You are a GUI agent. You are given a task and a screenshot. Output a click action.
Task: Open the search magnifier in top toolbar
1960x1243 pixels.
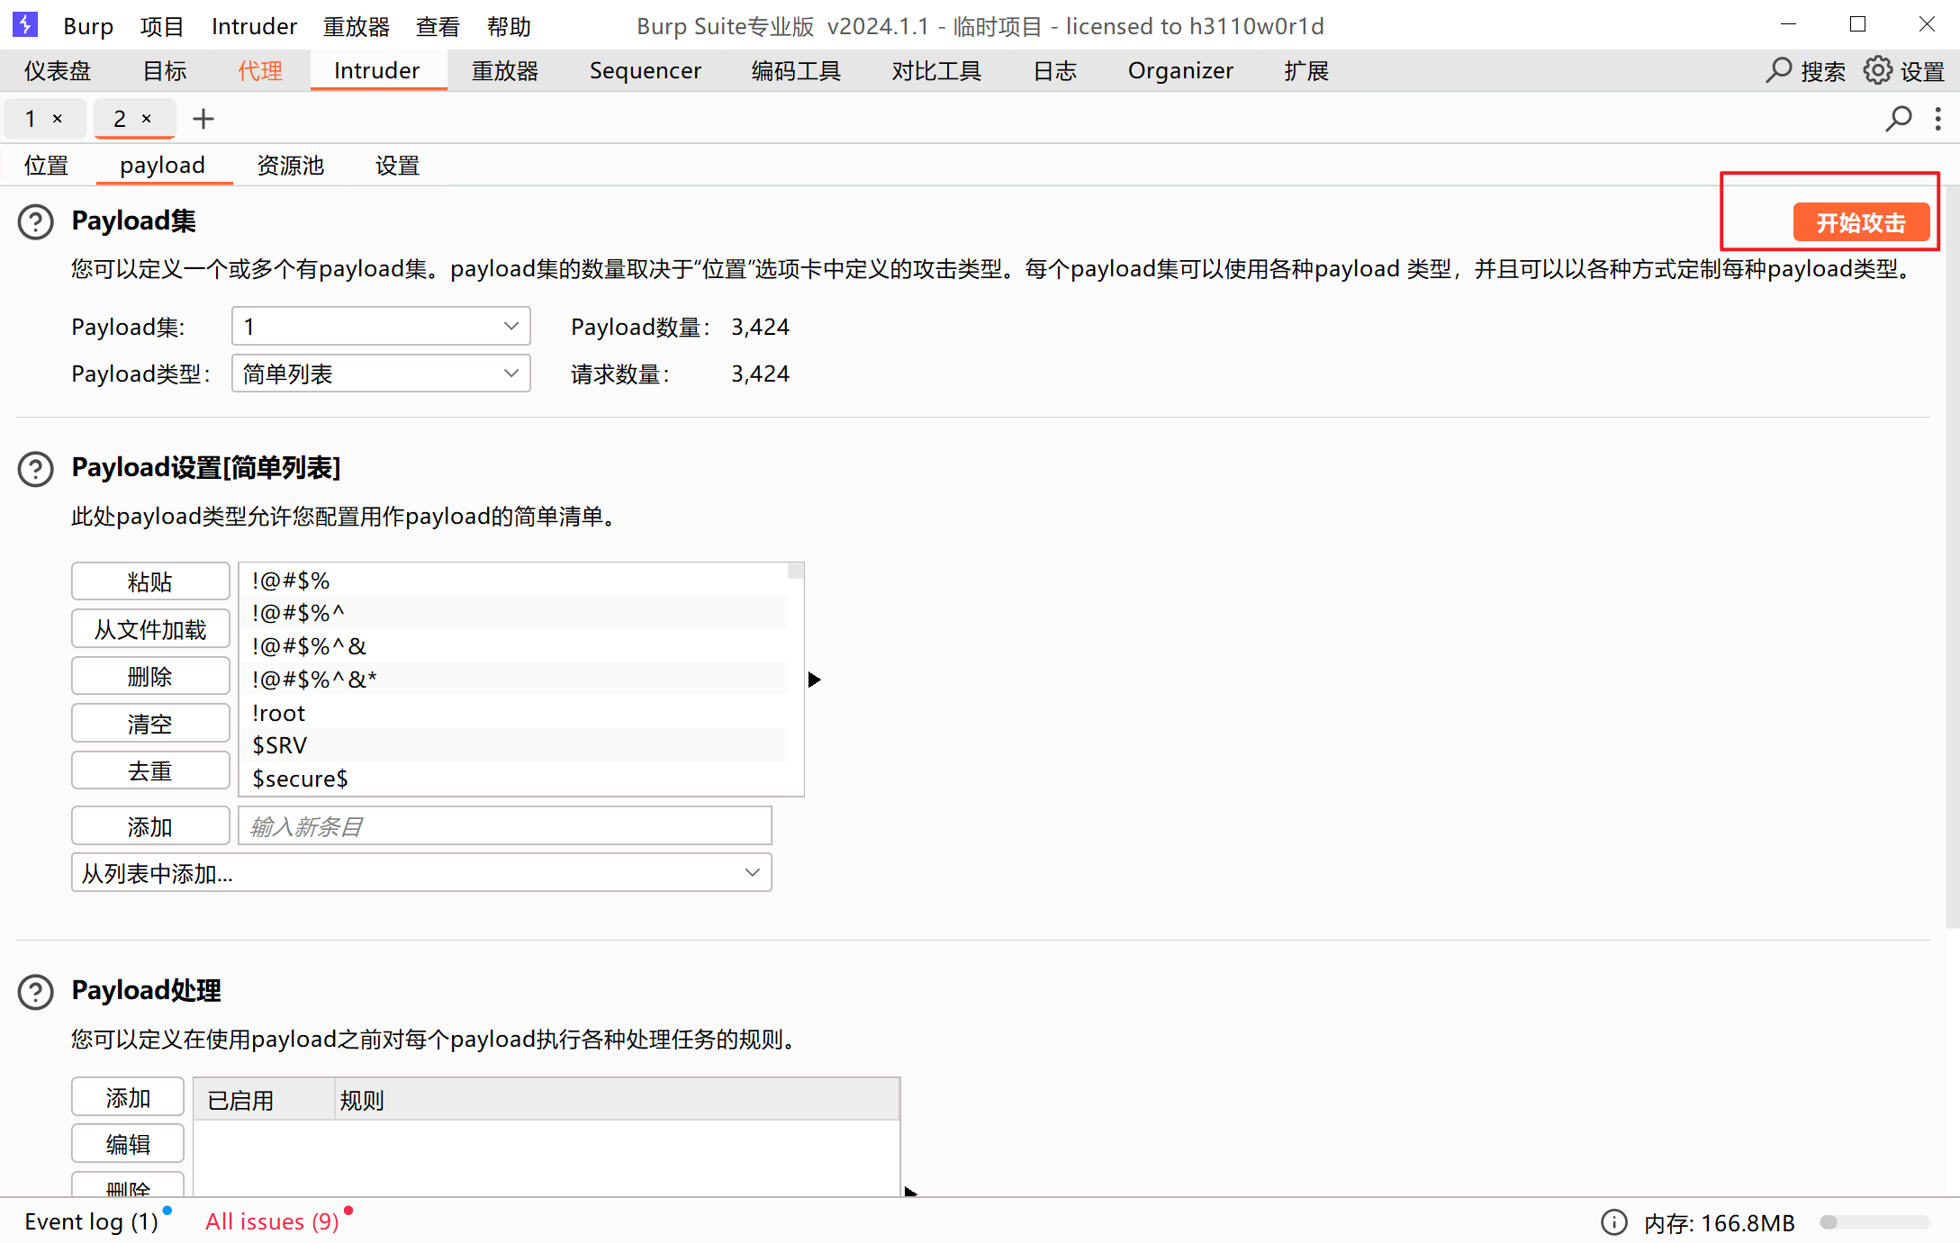tap(1779, 70)
